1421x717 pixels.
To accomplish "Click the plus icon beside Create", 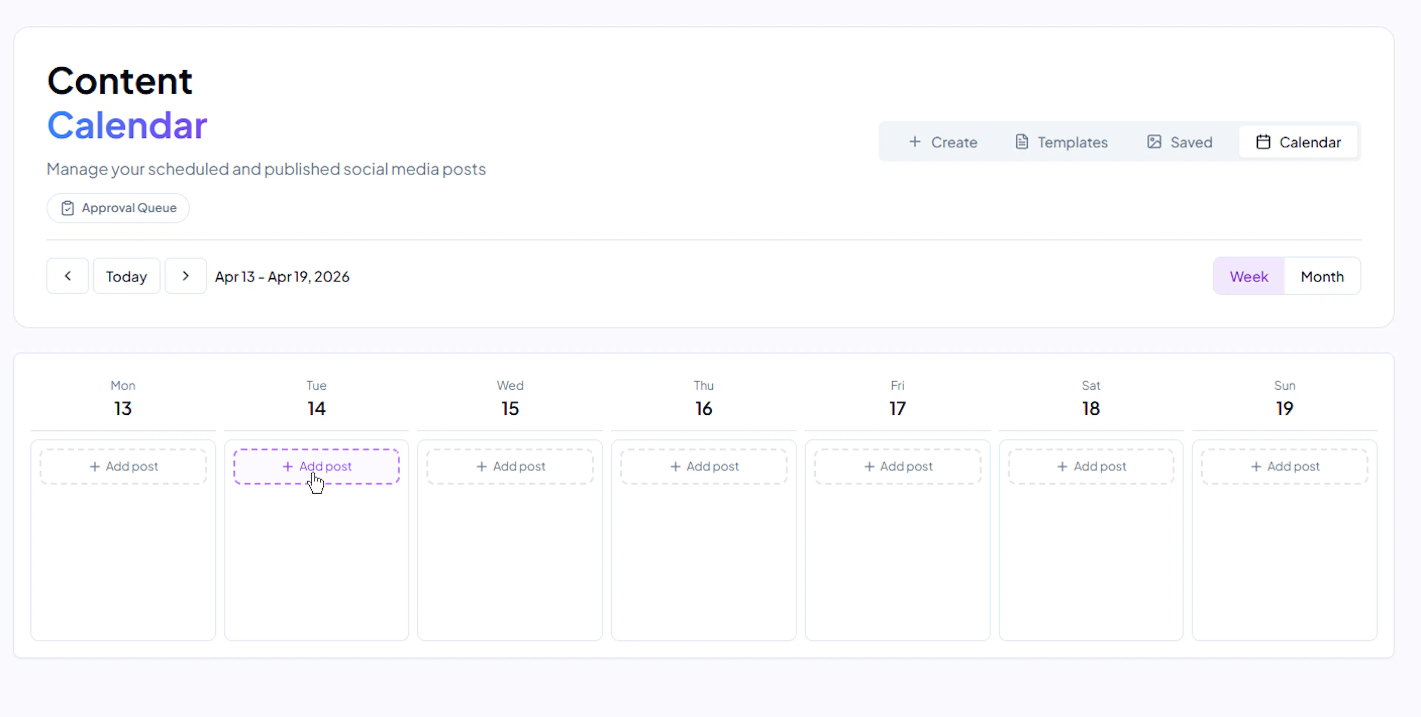I will 915,142.
